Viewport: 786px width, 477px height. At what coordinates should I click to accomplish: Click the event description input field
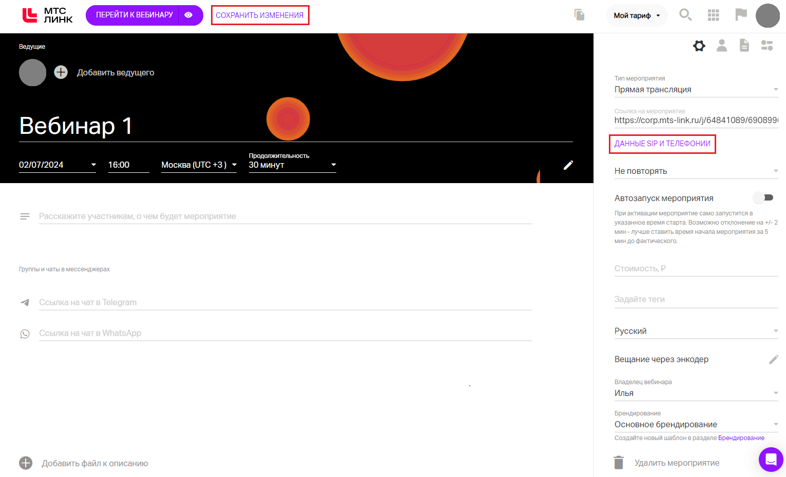pyautogui.click(x=285, y=216)
